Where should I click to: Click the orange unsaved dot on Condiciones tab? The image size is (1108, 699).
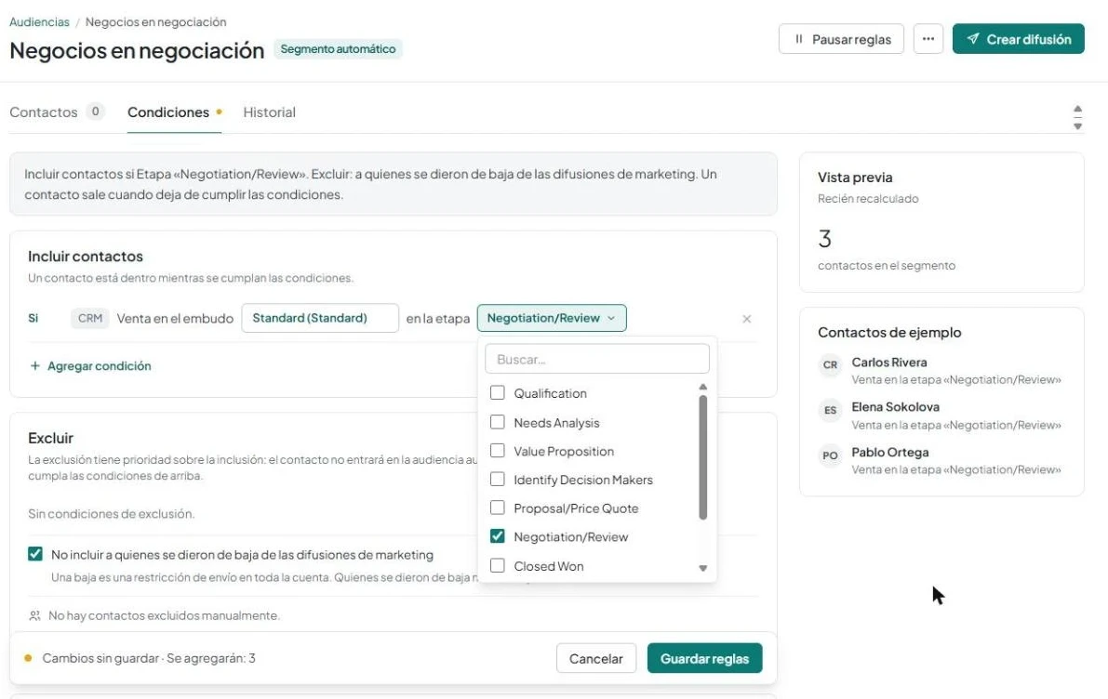pyautogui.click(x=219, y=112)
